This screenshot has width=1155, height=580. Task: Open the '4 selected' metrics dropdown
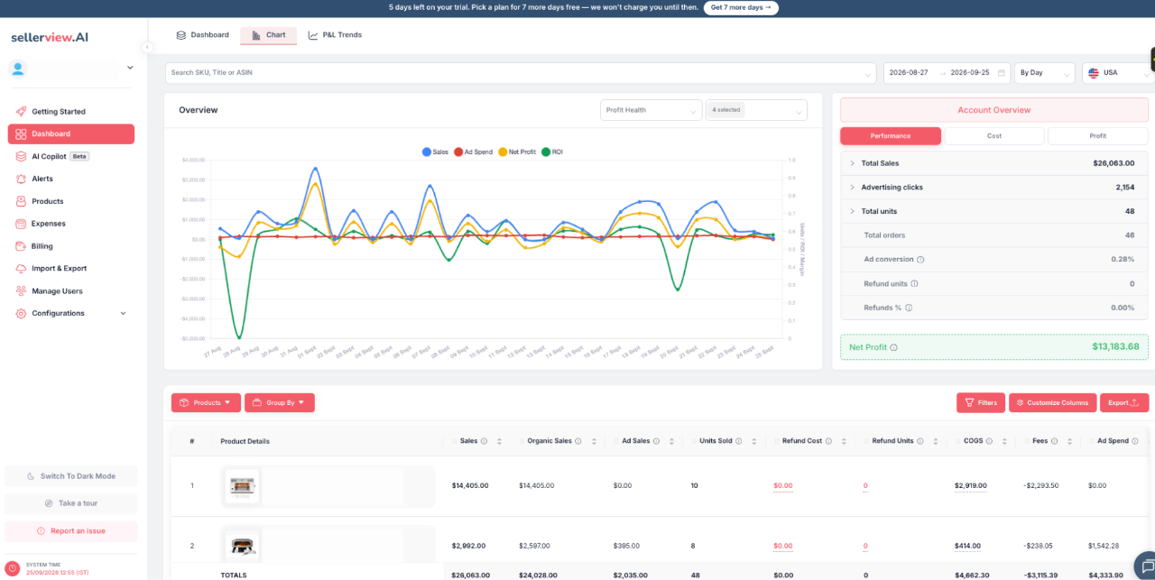[x=756, y=110]
